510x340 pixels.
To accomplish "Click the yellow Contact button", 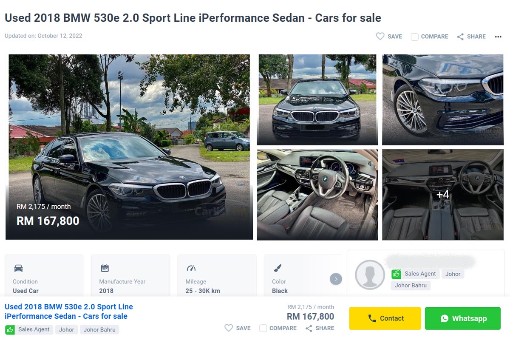I will click(385, 318).
